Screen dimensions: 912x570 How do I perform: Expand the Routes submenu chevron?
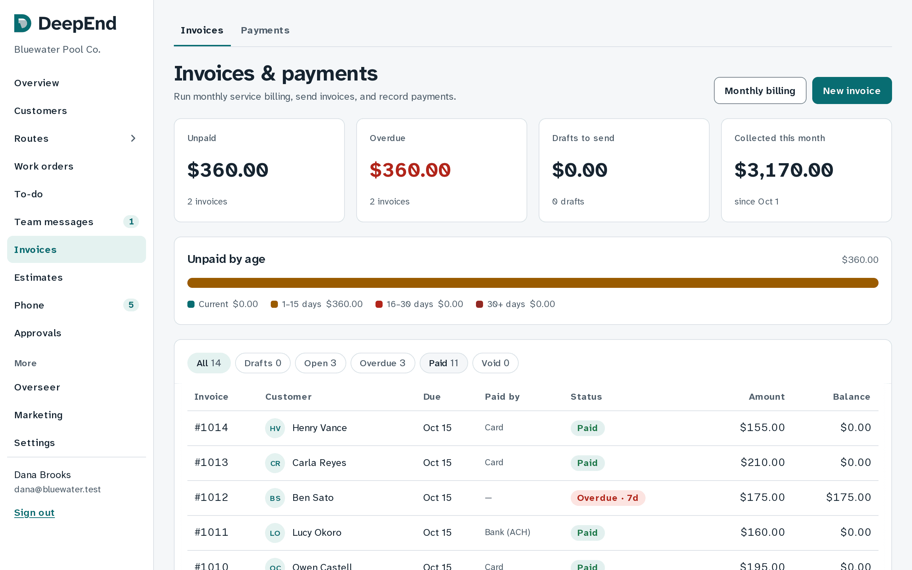(x=133, y=138)
